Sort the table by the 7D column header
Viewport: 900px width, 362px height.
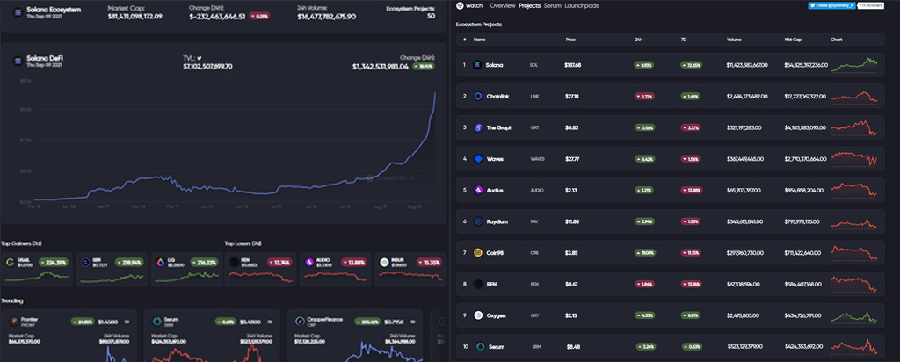684,40
